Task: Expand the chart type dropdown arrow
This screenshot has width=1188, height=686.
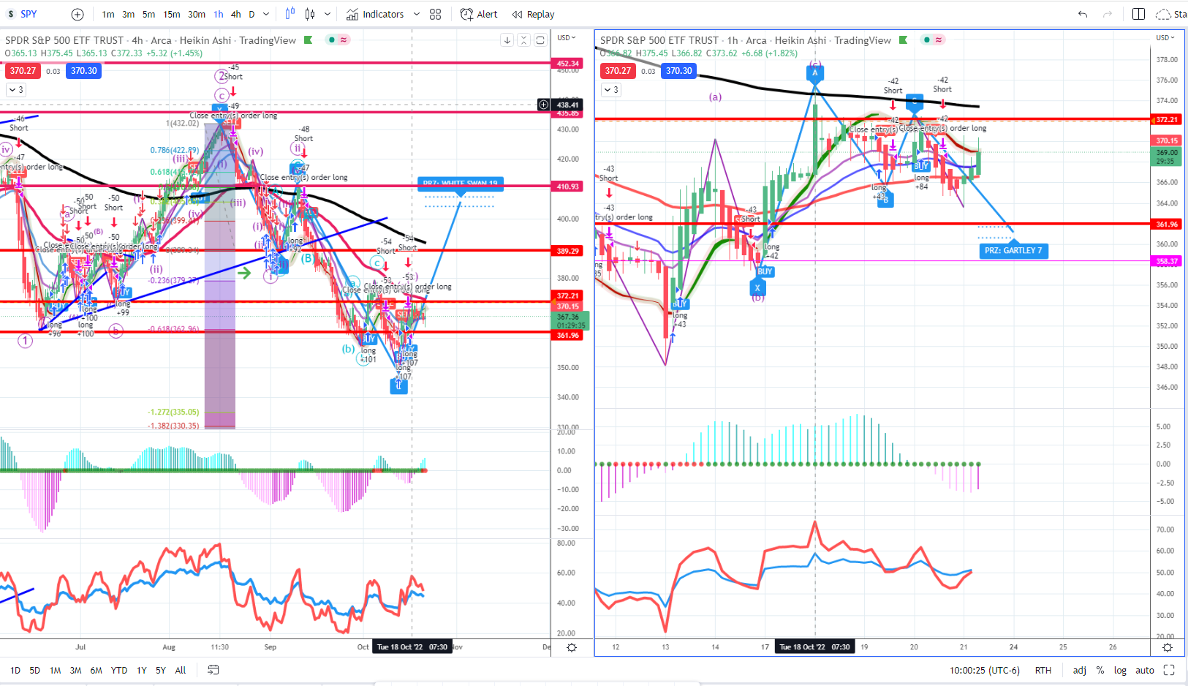Action: tap(328, 14)
